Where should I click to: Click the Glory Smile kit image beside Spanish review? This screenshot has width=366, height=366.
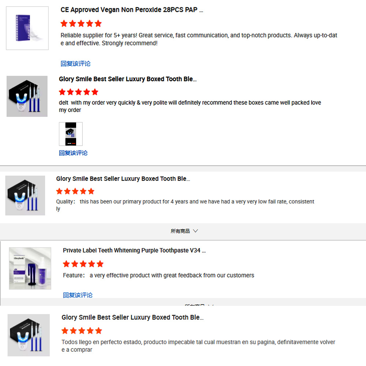[x=29, y=335]
